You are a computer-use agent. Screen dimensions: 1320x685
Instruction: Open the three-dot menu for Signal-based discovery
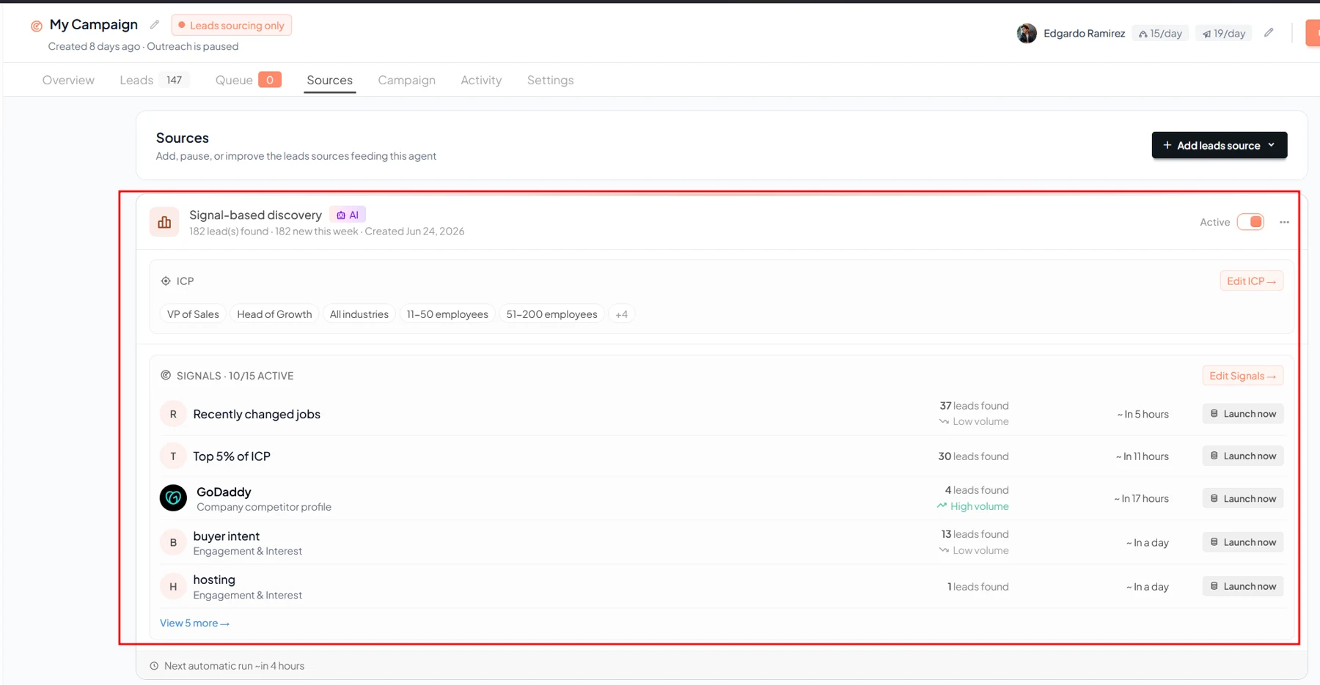click(x=1284, y=222)
